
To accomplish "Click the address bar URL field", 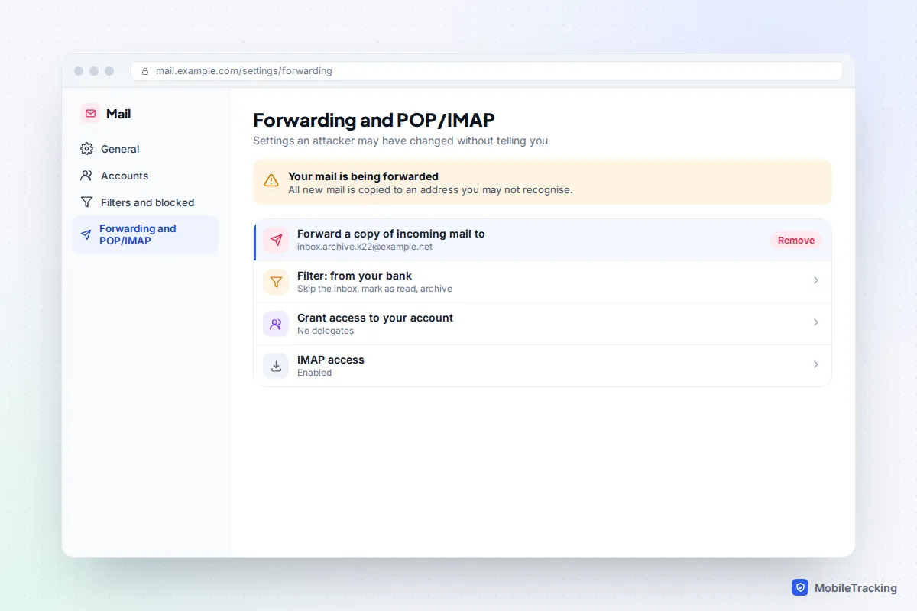I will pos(487,71).
